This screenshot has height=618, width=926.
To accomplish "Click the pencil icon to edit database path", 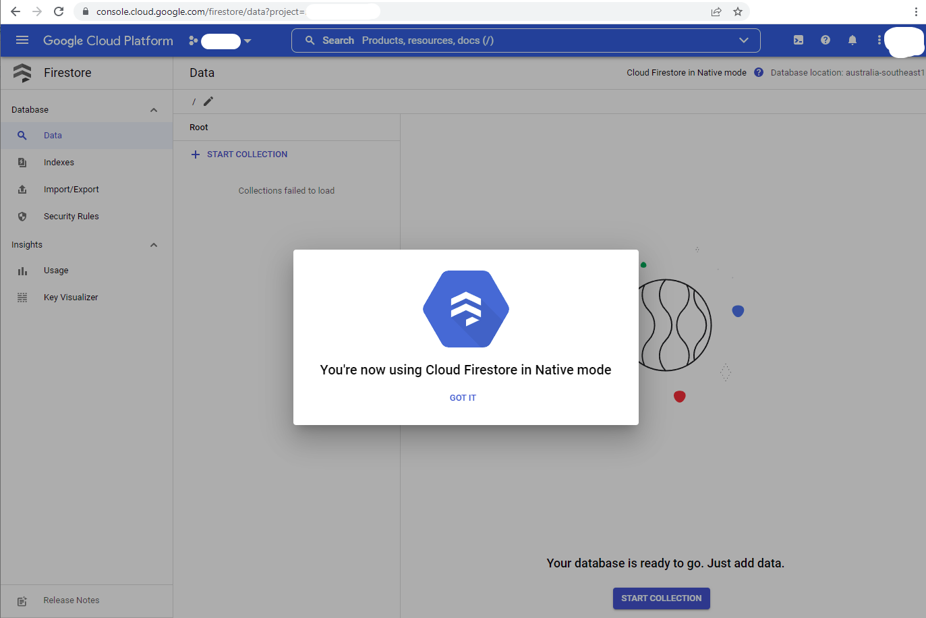I will click(x=208, y=101).
